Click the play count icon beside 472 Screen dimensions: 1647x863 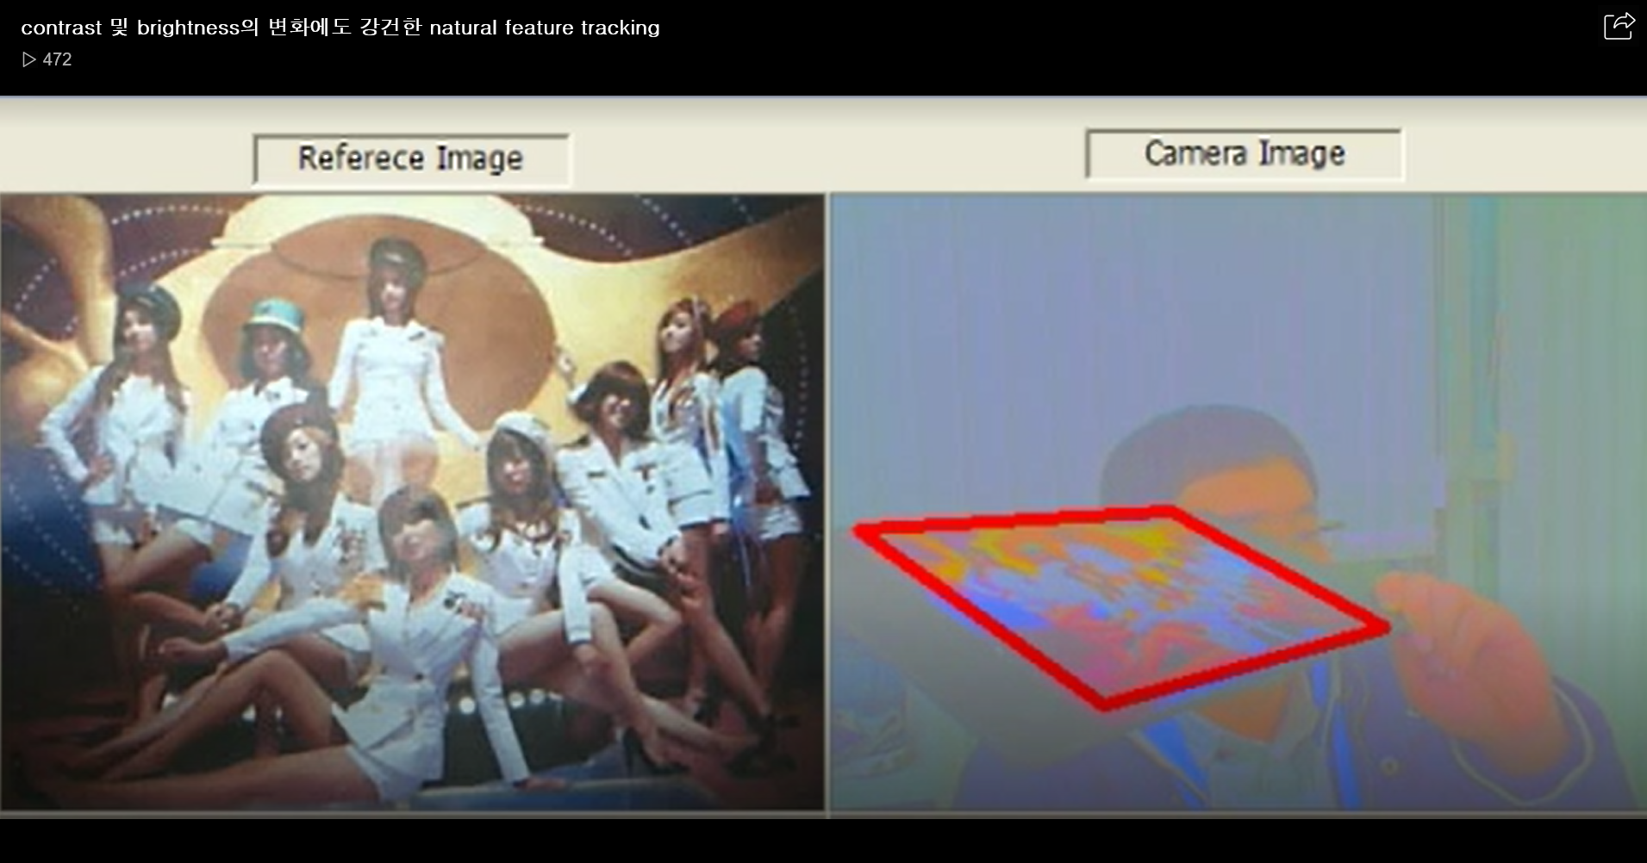click(29, 59)
